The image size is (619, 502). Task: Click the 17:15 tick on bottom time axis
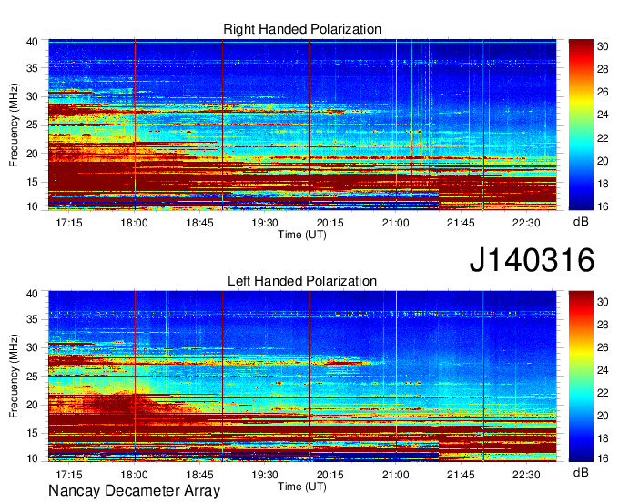[69, 475]
